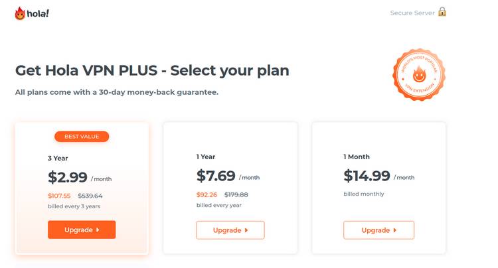Screen dimensions: 498x268
Task: Click the crossed-out $179.88 price
Action: (236, 195)
